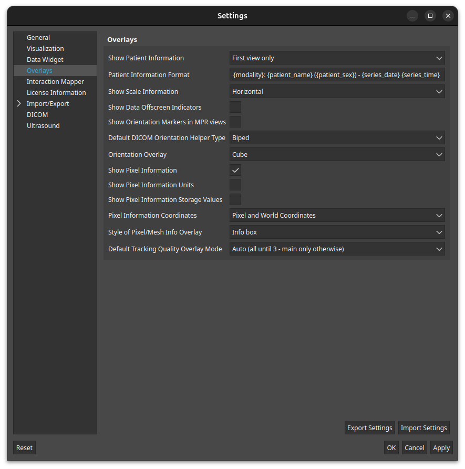The image size is (465, 469).
Task: Open Style of Pixel/Mesh Info Overlay dropdown
Action: (337, 232)
